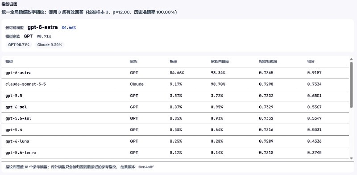Image resolution: width=357 pixels, height=175 pixels.
Task: Click the 0.7289 similarity value
Action: (266, 141)
